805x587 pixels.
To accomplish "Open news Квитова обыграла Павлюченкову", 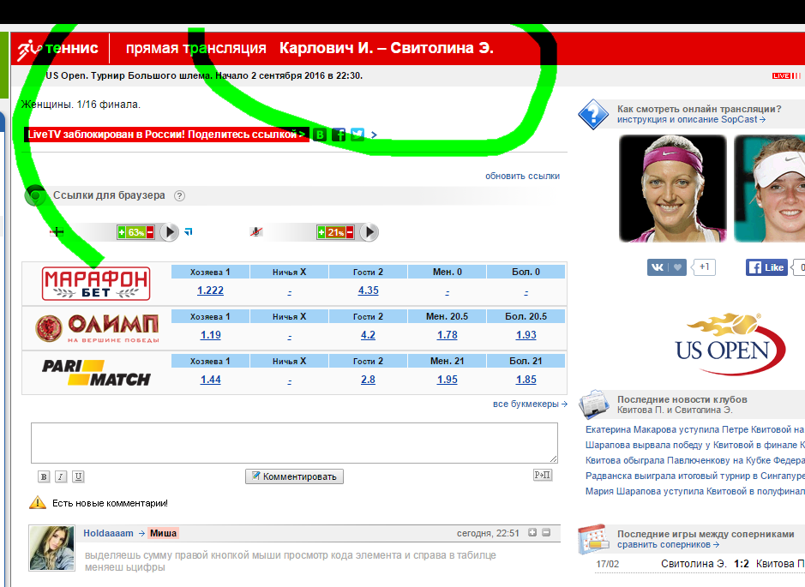I will click(695, 460).
